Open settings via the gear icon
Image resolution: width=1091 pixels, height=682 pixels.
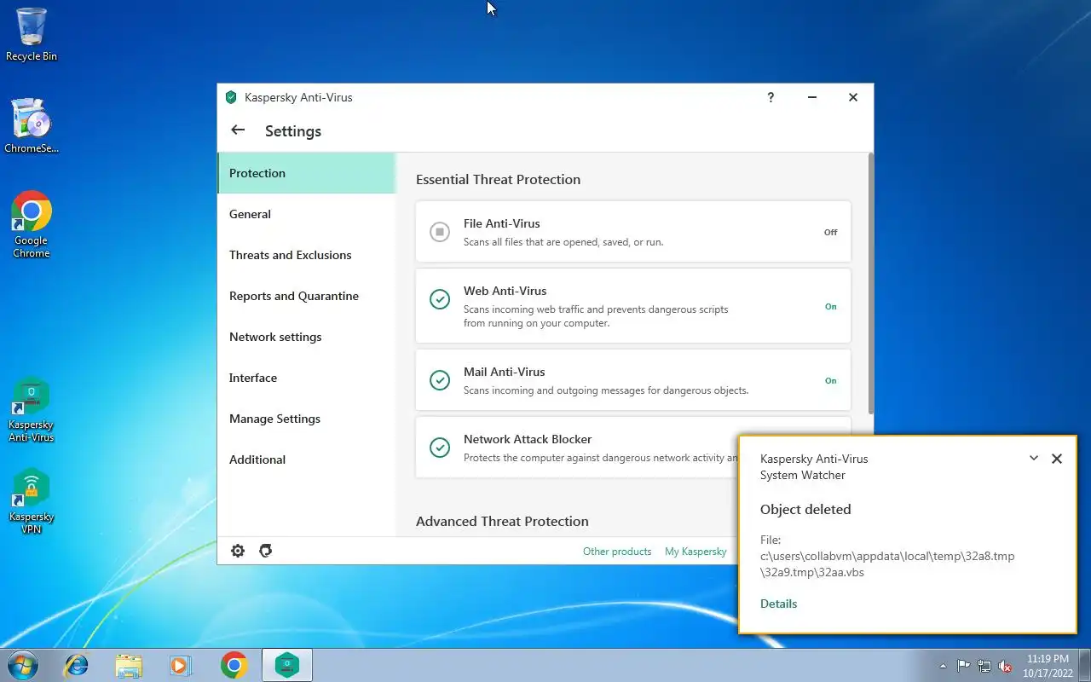click(x=238, y=551)
